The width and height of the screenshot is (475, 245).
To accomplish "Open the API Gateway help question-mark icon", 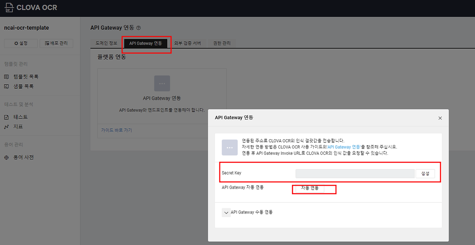I will click(138, 28).
